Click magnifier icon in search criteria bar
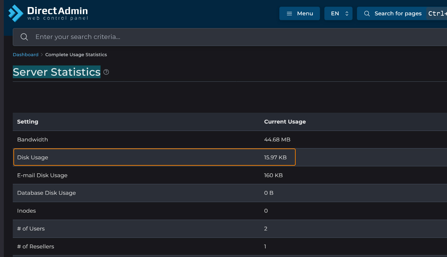Image resolution: width=447 pixels, height=257 pixels. (24, 37)
